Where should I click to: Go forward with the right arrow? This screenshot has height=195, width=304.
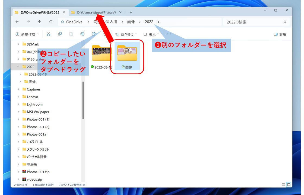pyautogui.click(x=28, y=22)
